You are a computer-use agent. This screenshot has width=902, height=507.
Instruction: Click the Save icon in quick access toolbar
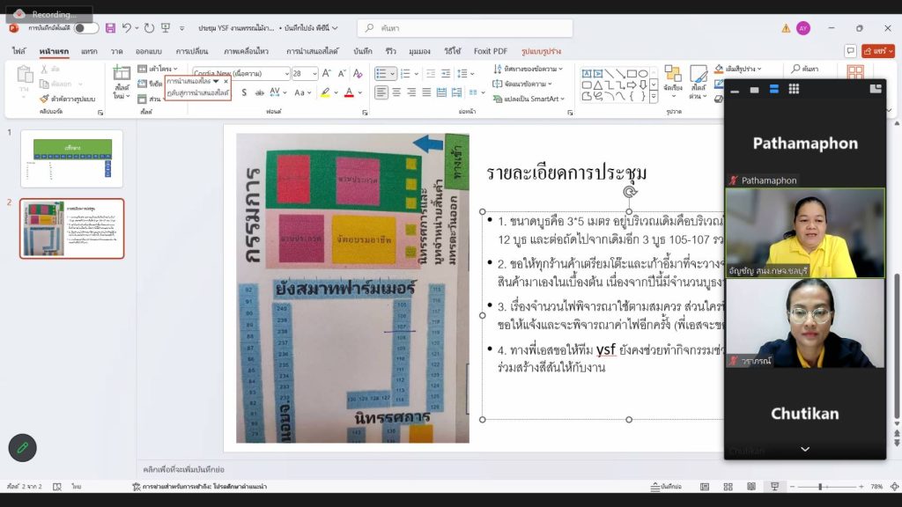click(x=110, y=28)
